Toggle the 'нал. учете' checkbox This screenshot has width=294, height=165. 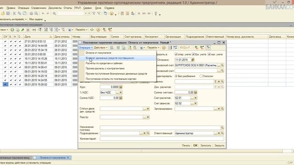[209, 55]
